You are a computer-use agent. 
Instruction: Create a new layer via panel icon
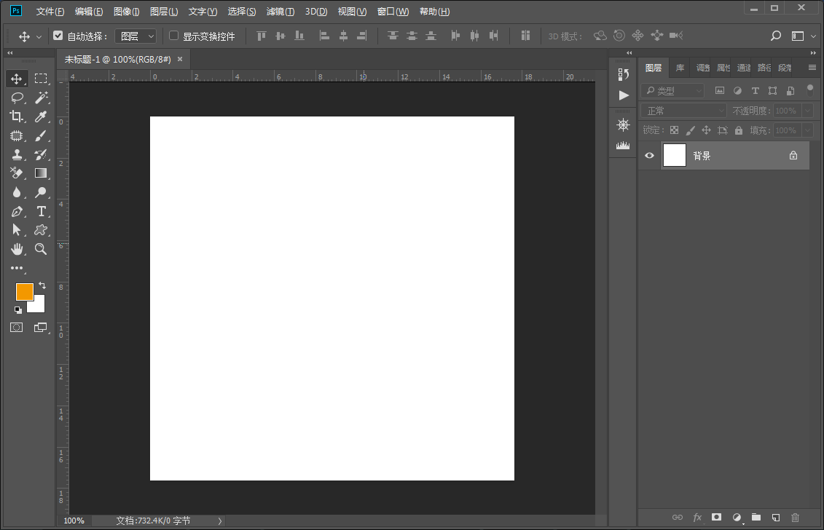point(776,517)
